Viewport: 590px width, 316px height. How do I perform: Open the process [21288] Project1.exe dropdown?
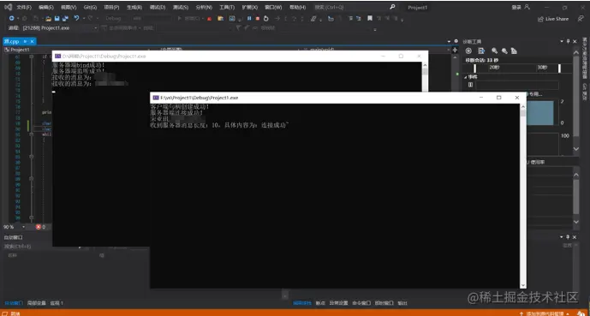[x=60, y=28]
